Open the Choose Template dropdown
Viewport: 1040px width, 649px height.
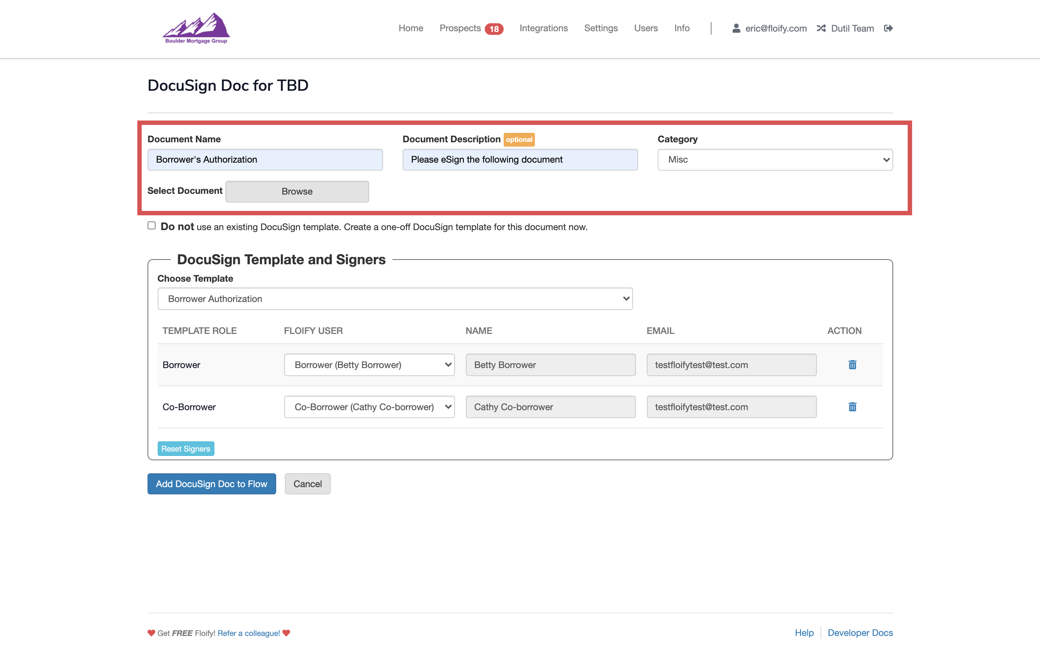tap(395, 298)
